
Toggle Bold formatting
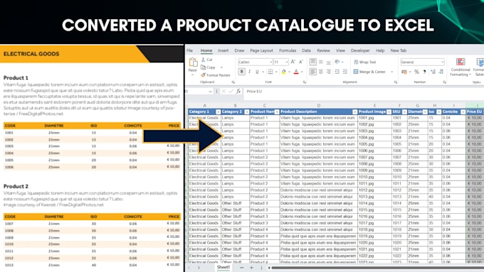pos(241,72)
